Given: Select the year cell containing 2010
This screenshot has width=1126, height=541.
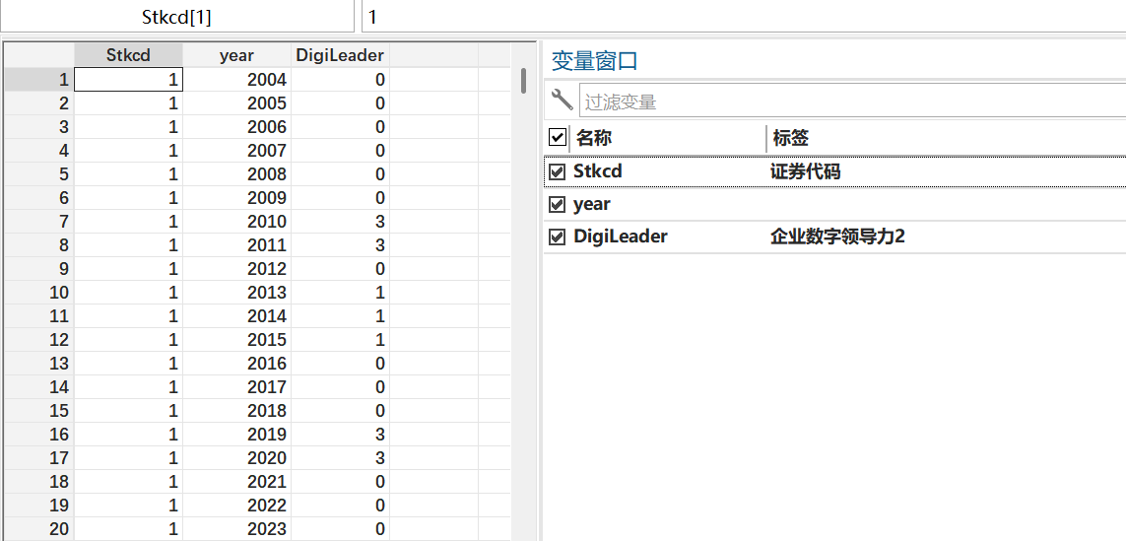Looking at the screenshot, I should click(236, 222).
